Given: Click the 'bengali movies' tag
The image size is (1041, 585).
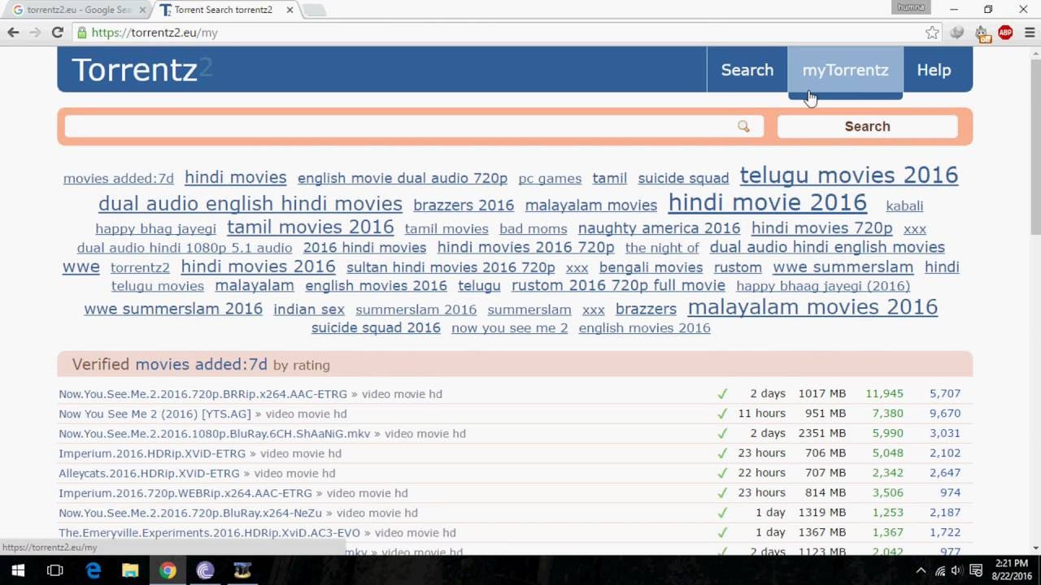Looking at the screenshot, I should tap(651, 268).
